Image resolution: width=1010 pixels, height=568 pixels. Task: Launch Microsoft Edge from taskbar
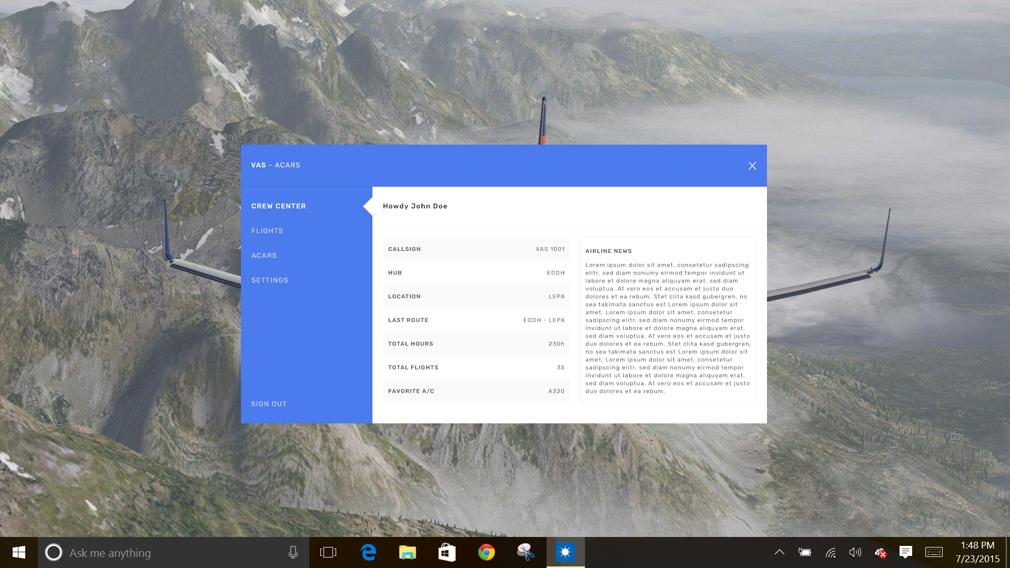click(x=368, y=552)
